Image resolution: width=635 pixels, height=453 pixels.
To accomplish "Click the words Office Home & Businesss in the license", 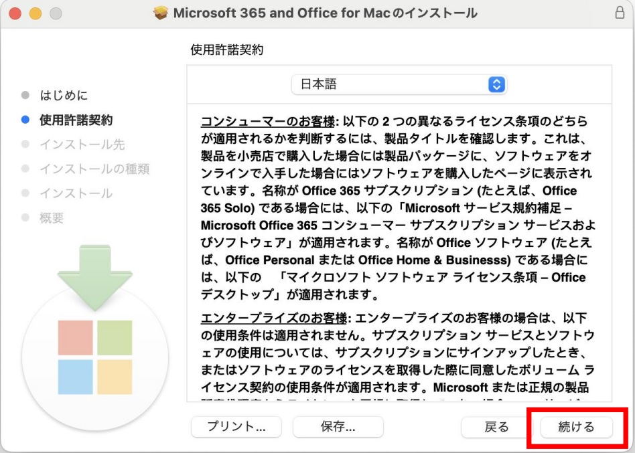I will (435, 260).
